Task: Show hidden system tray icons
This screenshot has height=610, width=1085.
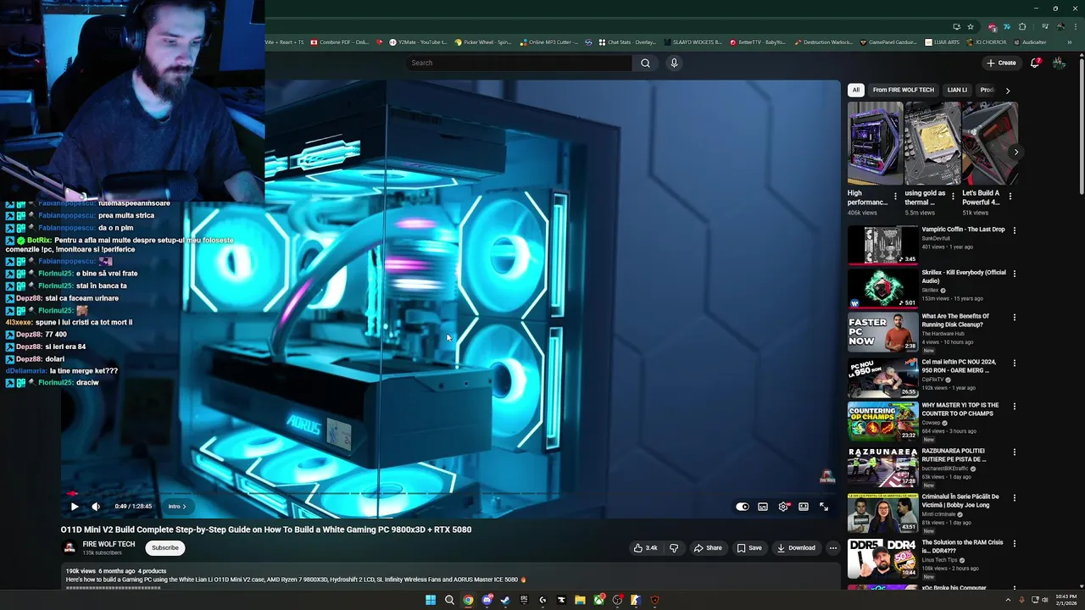Action: (1008, 600)
